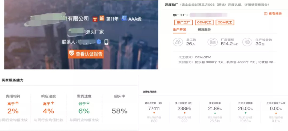Click the 生产设备数 gear icon
This screenshot has width=288, height=131.
pyautogui.click(x=247, y=42)
